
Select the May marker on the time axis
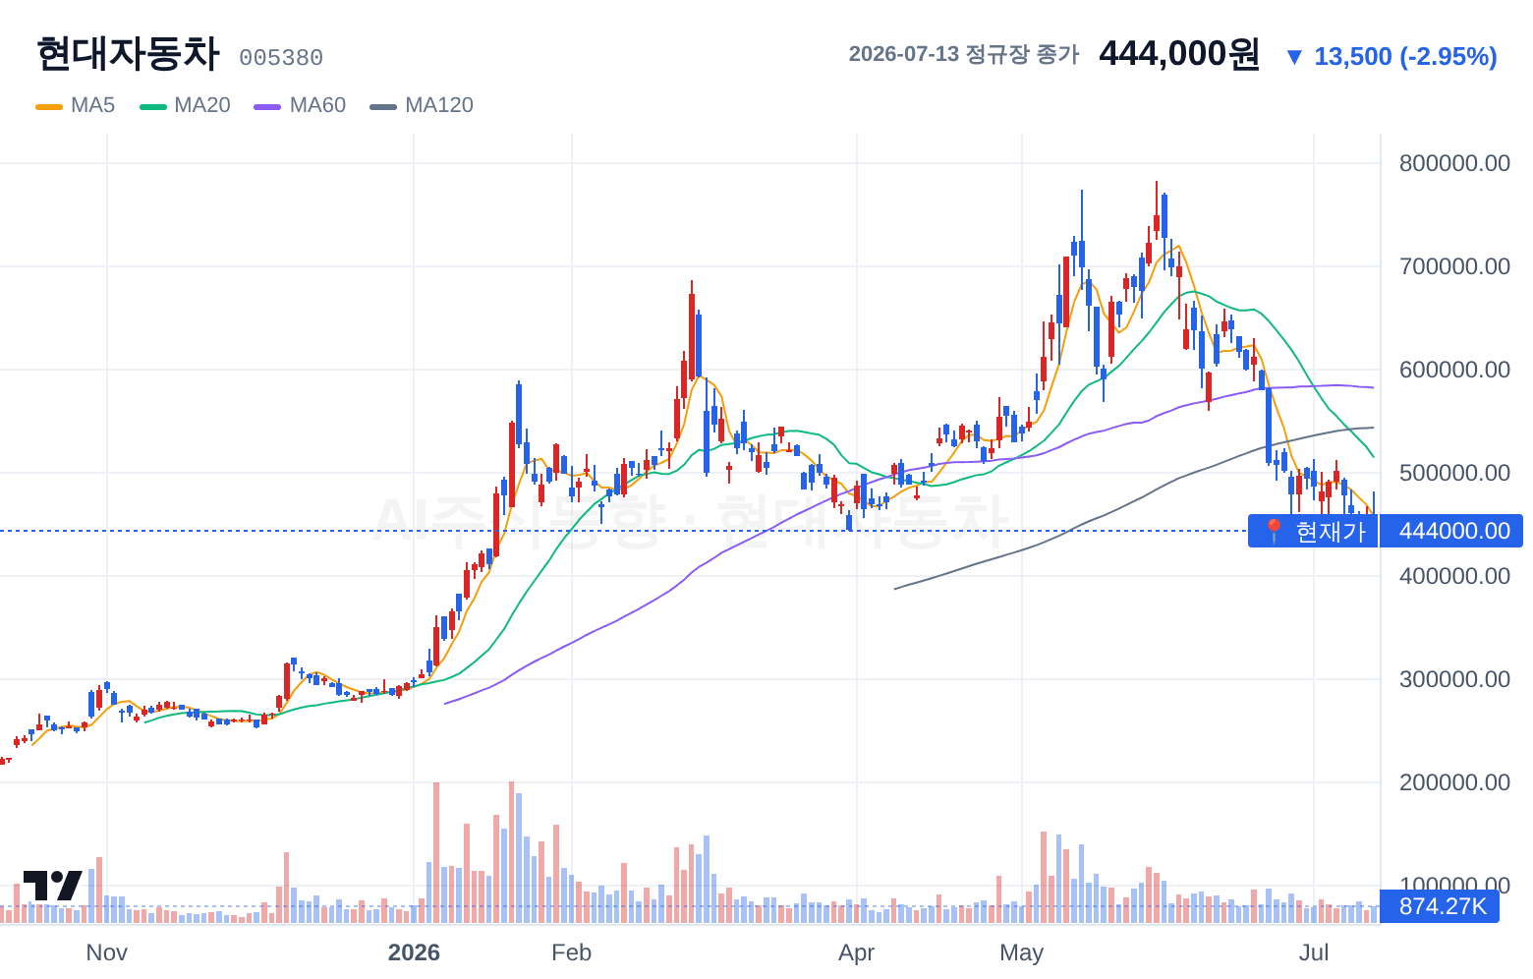1021,952
